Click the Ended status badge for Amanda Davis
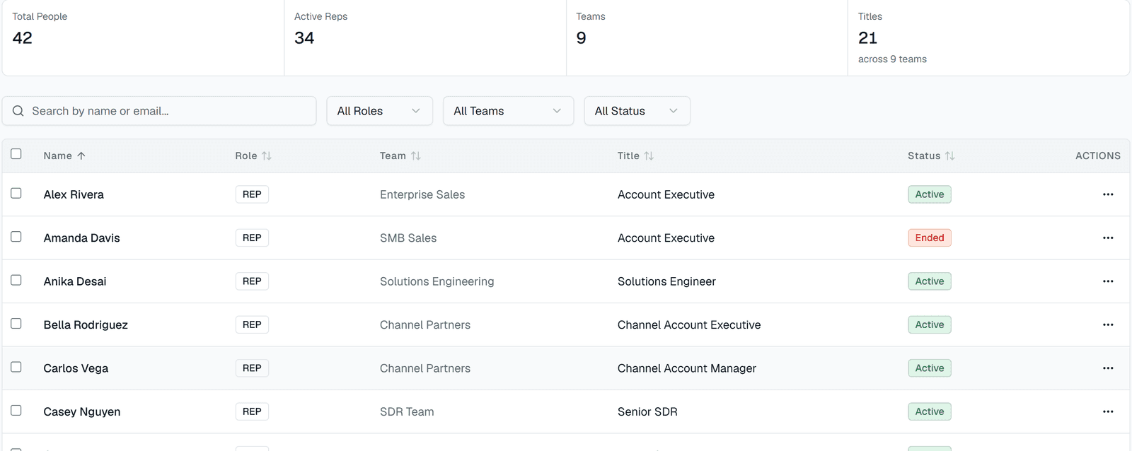Screen dimensions: 1132x451 [x=930, y=238]
